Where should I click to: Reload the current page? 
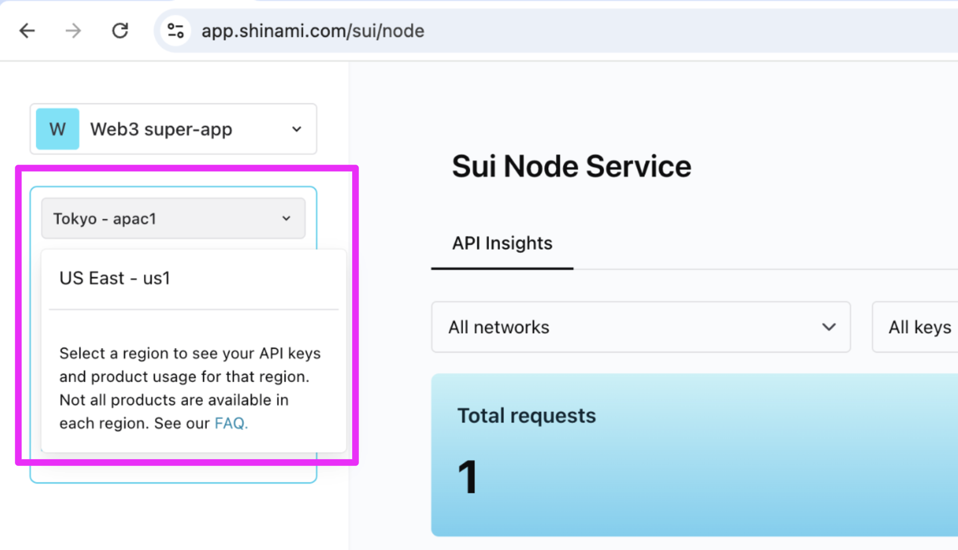click(x=120, y=31)
